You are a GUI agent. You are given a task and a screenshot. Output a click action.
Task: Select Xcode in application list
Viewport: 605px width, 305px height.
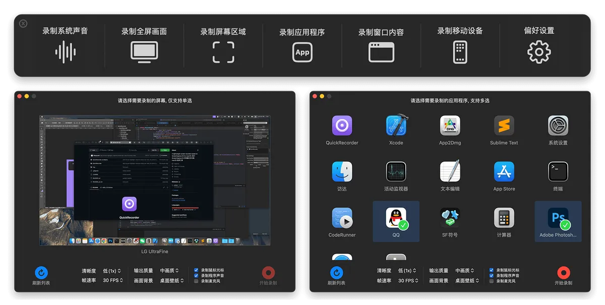(396, 126)
